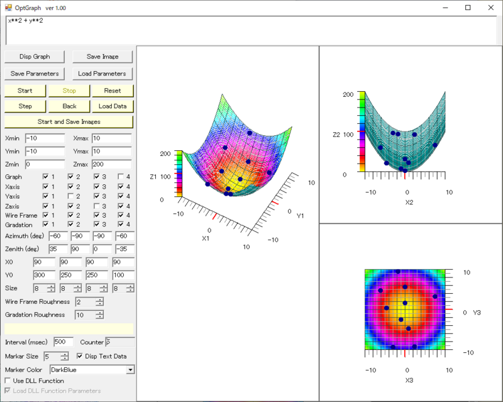Click the Interval (msec) input field
This screenshot has height=402, width=503.
click(x=64, y=342)
